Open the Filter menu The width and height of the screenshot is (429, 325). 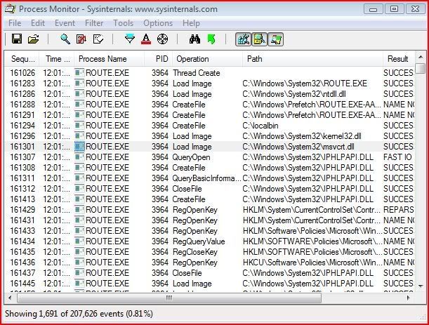point(94,23)
